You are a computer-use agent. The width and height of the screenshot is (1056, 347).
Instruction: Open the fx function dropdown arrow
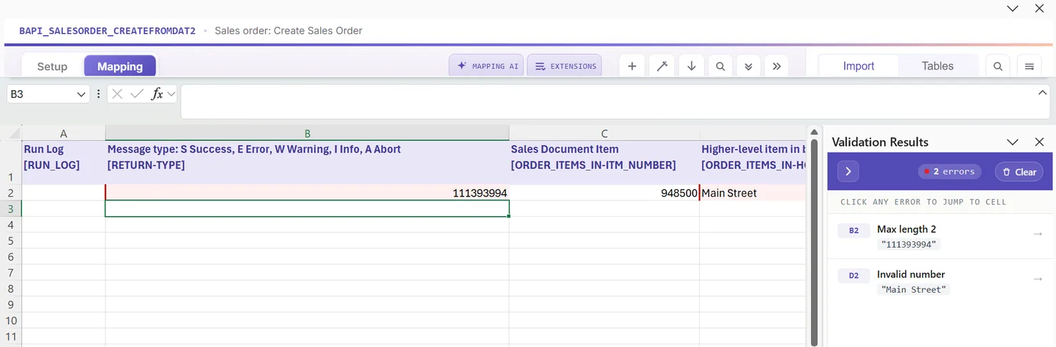coord(171,94)
